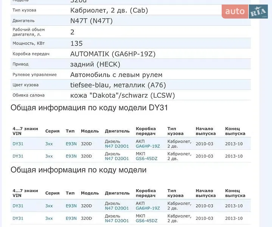Click '4...7 знаки VIN' header in first table

click(x=25, y=131)
